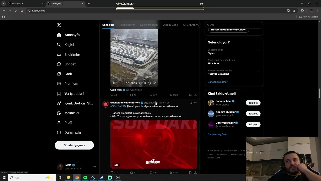The width and height of the screenshot is (321, 181).
Task: Open Keşfet explore page
Action: click(66, 45)
